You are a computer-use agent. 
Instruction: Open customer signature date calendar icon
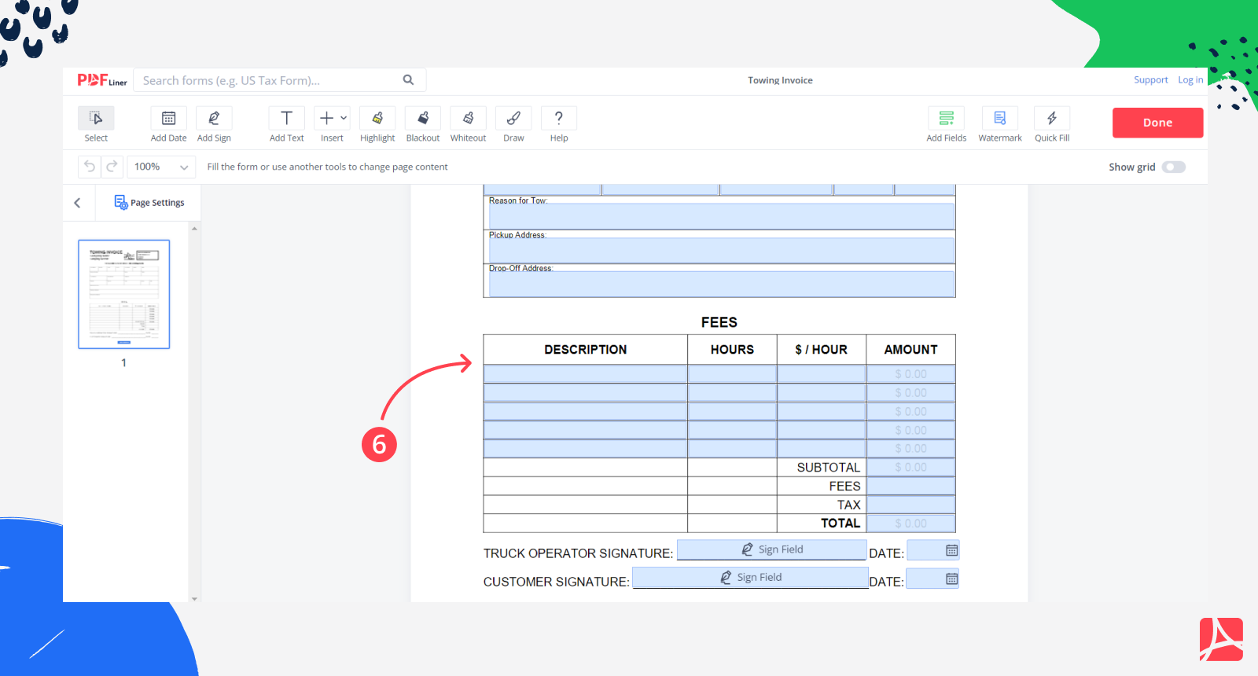click(x=951, y=579)
